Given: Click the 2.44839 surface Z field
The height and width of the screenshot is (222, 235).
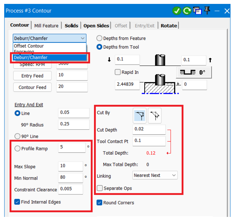Looking at the screenshot, I should click(x=127, y=85).
